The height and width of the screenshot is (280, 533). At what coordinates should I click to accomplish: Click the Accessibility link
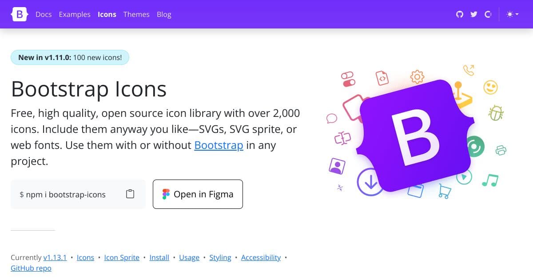click(x=261, y=257)
